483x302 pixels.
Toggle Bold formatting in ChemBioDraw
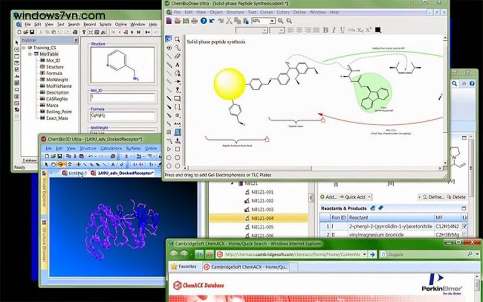click(x=326, y=30)
